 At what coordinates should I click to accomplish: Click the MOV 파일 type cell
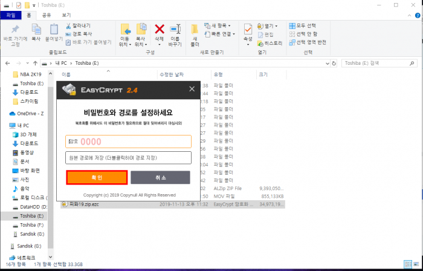[x=224, y=196]
